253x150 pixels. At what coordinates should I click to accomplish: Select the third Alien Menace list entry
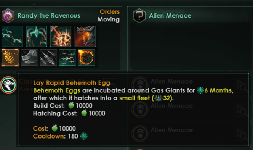tap(189, 134)
